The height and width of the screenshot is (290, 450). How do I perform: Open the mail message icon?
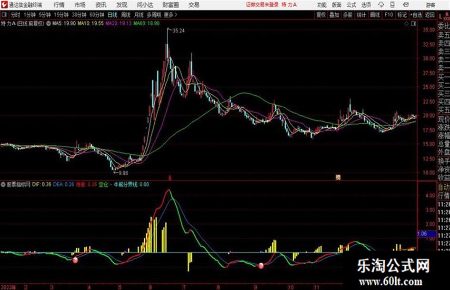(406, 5)
